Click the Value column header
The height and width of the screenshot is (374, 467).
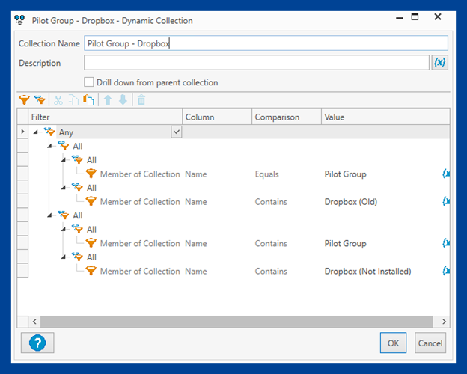click(x=385, y=117)
